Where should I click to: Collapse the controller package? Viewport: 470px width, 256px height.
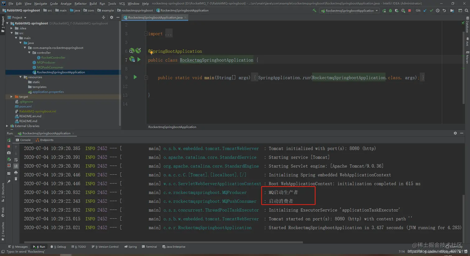pos(30,53)
